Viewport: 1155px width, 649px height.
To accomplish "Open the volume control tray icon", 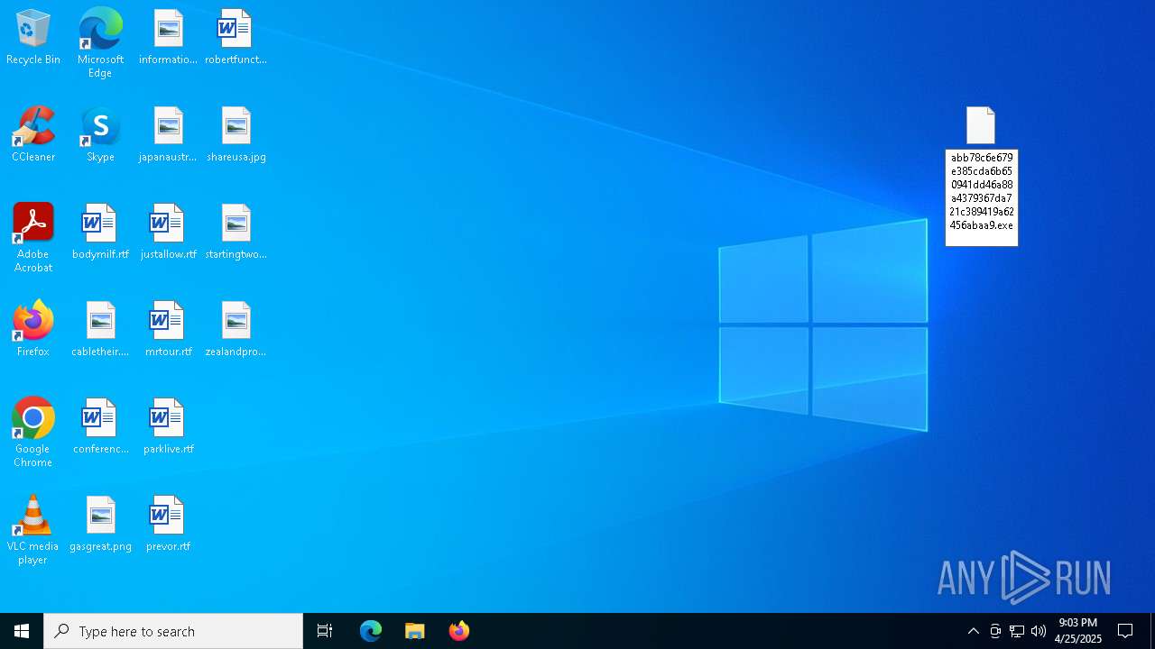I will [x=1039, y=631].
